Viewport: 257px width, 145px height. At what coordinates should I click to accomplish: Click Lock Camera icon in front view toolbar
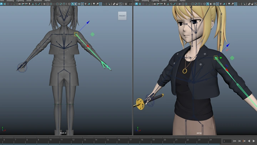click(x=23, y=4)
